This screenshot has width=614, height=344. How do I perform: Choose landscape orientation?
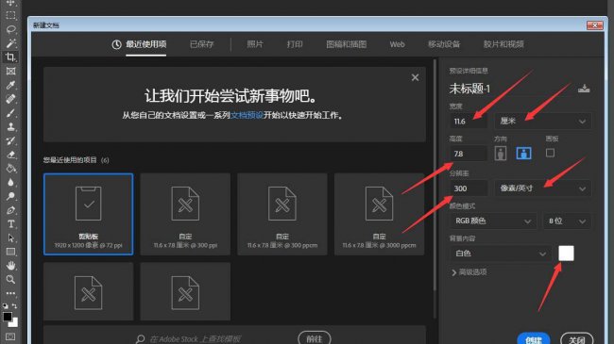pyautogui.click(x=523, y=154)
